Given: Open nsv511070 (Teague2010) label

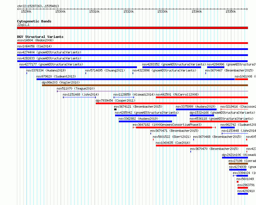Looking at the screenshot, I should pos(76,88).
